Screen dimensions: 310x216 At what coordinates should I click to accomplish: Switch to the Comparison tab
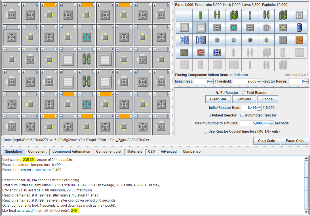[193, 152]
